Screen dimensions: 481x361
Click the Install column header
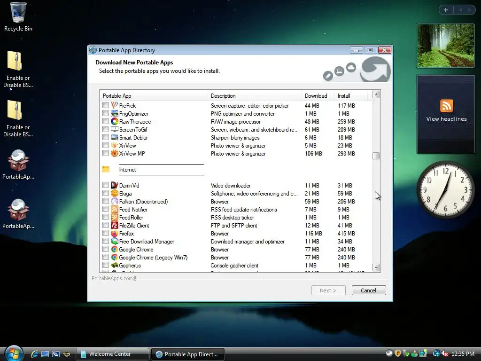pos(351,96)
